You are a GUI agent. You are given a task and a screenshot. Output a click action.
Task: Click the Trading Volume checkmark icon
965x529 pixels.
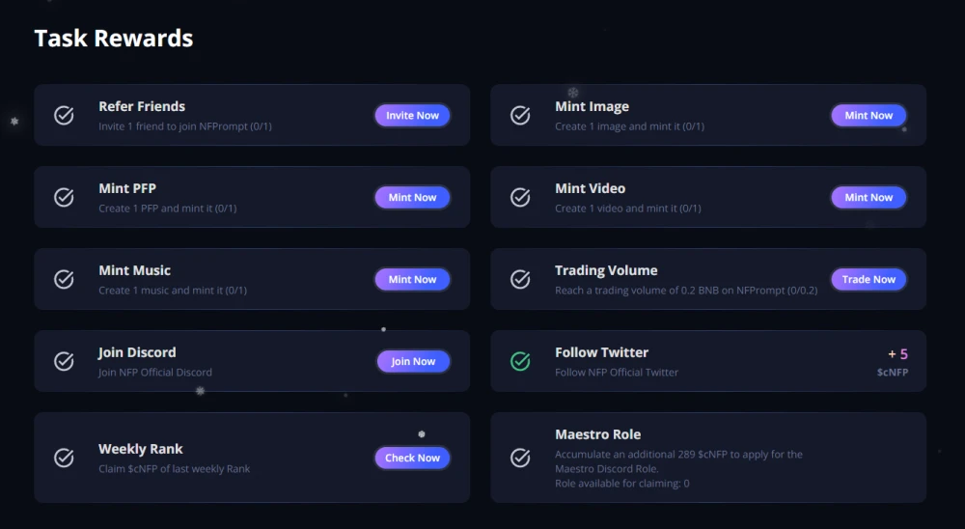click(520, 279)
